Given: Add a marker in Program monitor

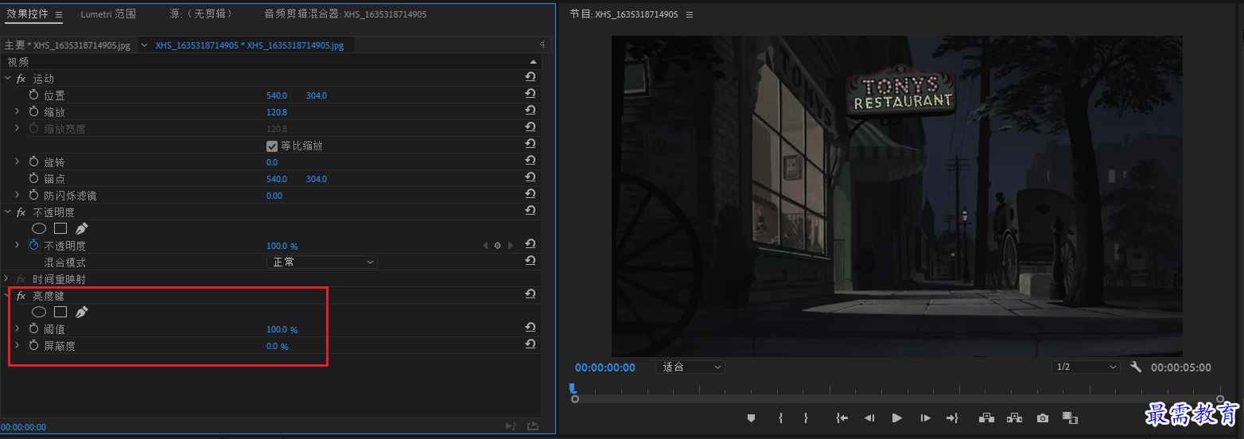Looking at the screenshot, I should [751, 418].
